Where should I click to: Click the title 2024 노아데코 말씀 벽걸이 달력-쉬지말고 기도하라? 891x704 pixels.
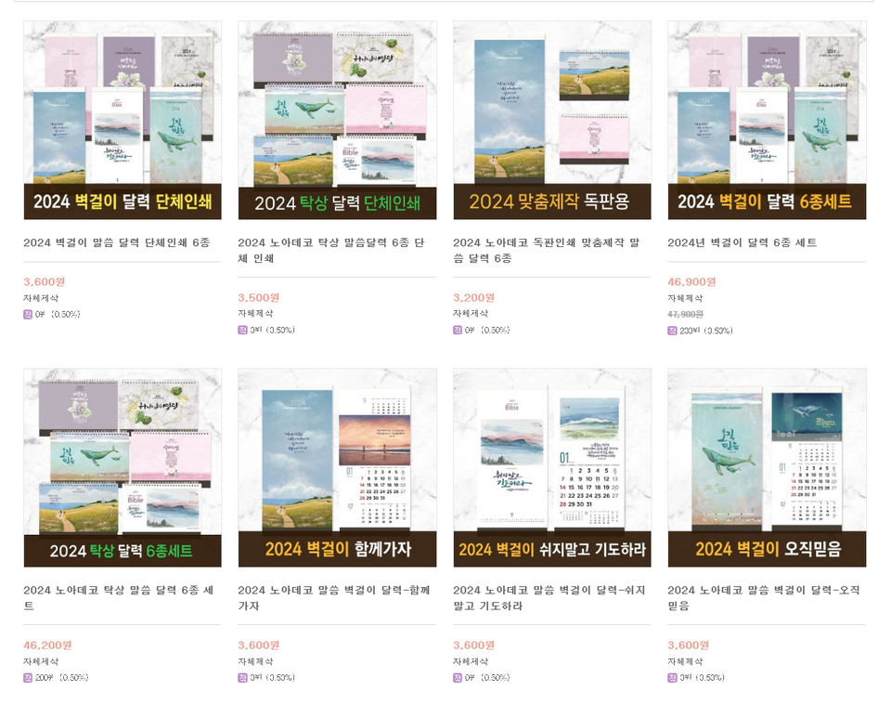coord(549,598)
